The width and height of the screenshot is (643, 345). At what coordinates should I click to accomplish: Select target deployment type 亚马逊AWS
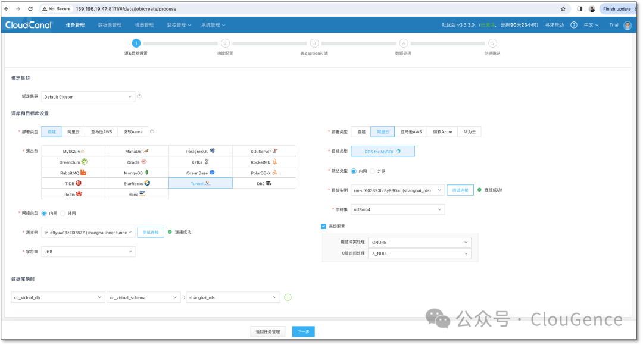click(411, 131)
